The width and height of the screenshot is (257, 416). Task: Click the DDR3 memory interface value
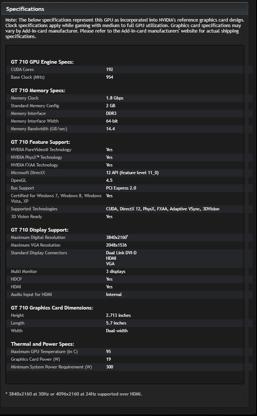click(111, 113)
